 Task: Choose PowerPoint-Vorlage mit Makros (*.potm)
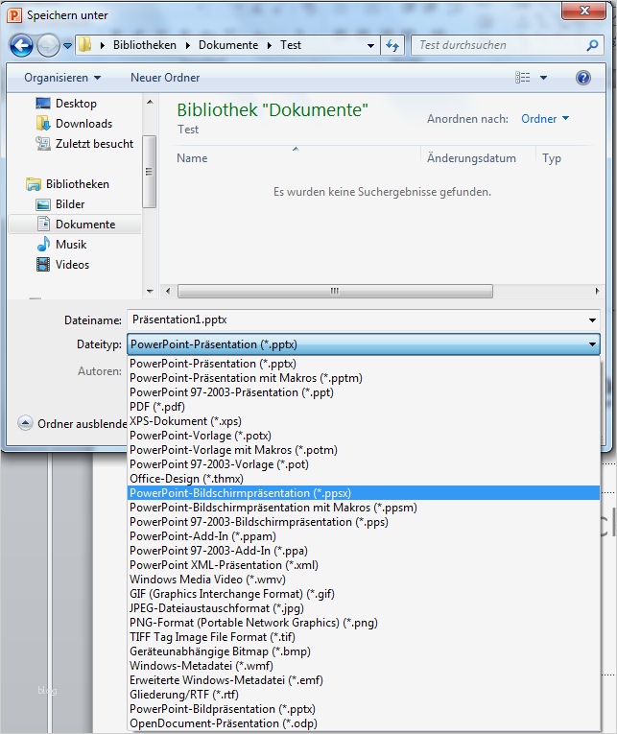(364, 450)
